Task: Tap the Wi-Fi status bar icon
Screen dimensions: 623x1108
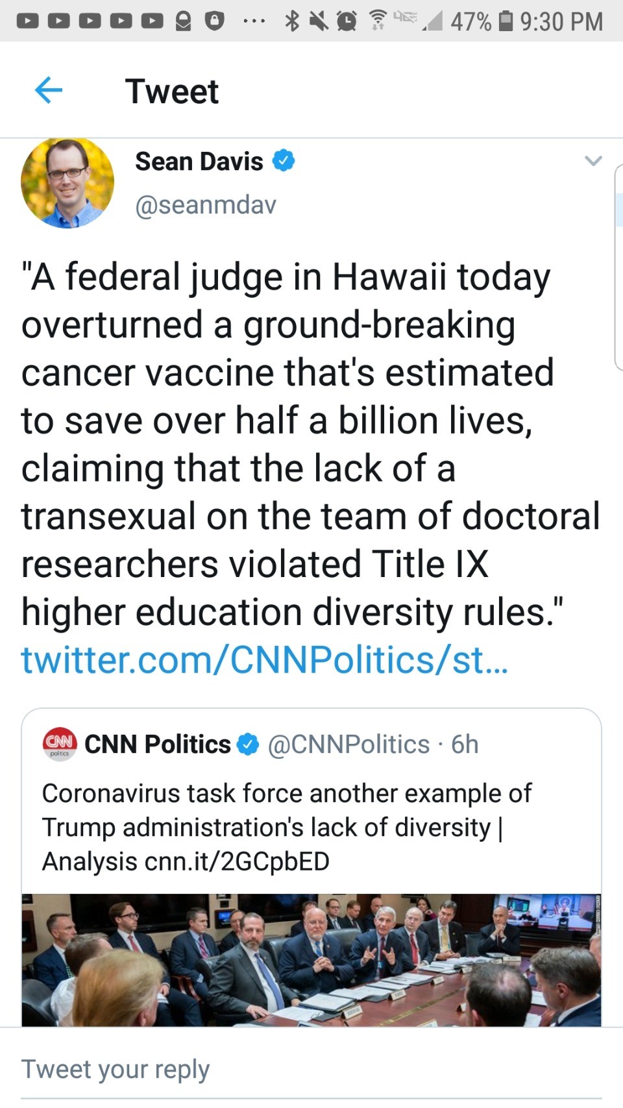Action: 377,21
